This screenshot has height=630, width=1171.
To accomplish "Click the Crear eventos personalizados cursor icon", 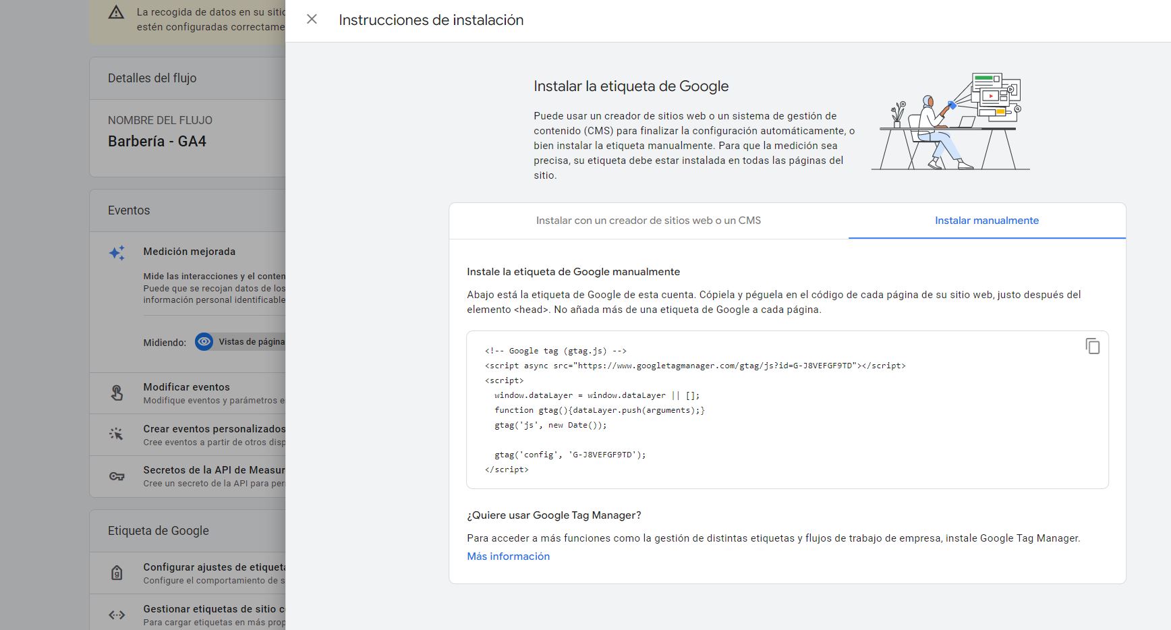I will coord(117,434).
